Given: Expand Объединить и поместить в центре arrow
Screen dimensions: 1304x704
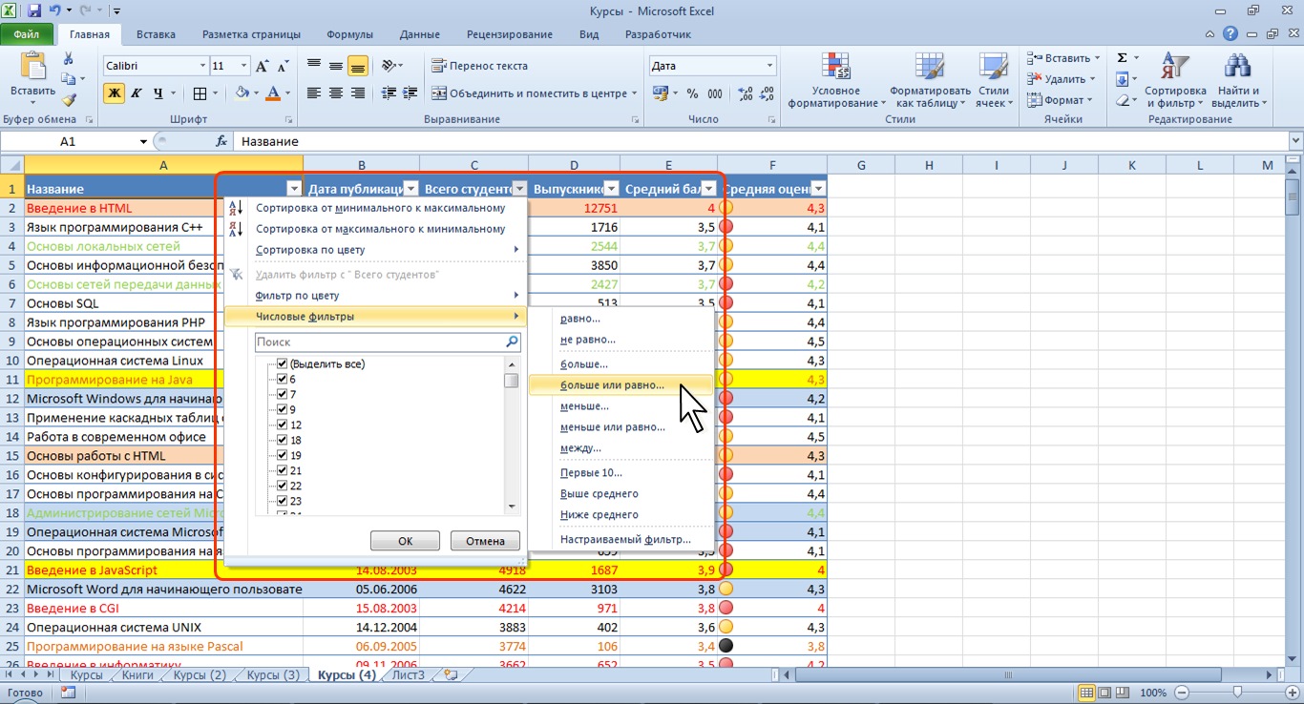Looking at the screenshot, I should tap(634, 93).
